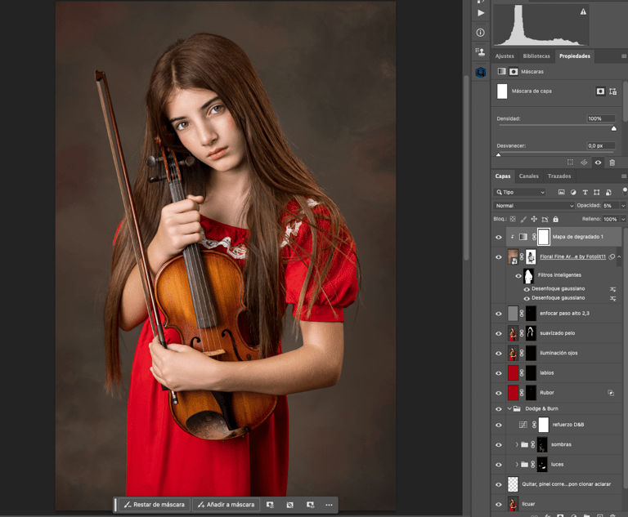Viewport: 628px width, 517px height.
Task: Click the lock position move icon
Action: pyautogui.click(x=533, y=219)
